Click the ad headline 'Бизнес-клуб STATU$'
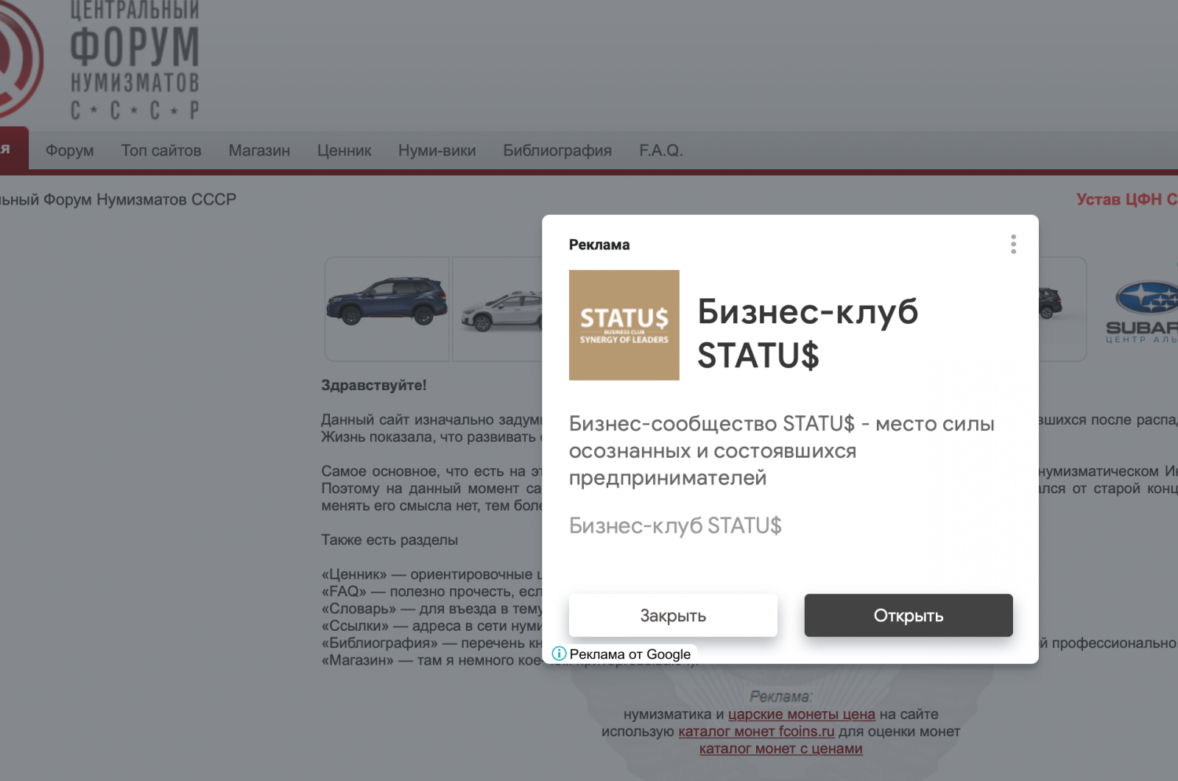 808,333
